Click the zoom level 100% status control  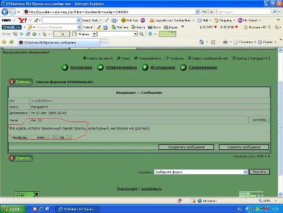click(x=267, y=201)
